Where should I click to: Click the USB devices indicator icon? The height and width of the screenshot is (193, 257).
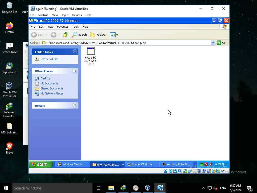(190, 171)
